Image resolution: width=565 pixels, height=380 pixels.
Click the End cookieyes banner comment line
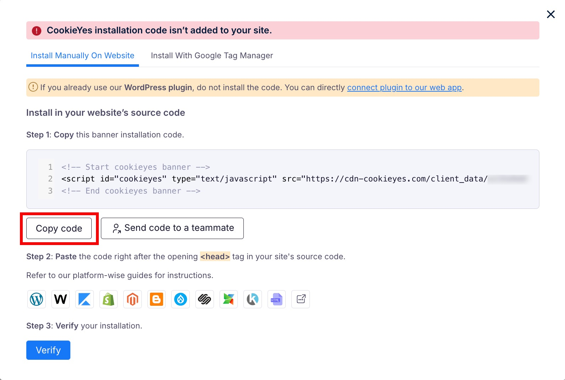point(131,191)
